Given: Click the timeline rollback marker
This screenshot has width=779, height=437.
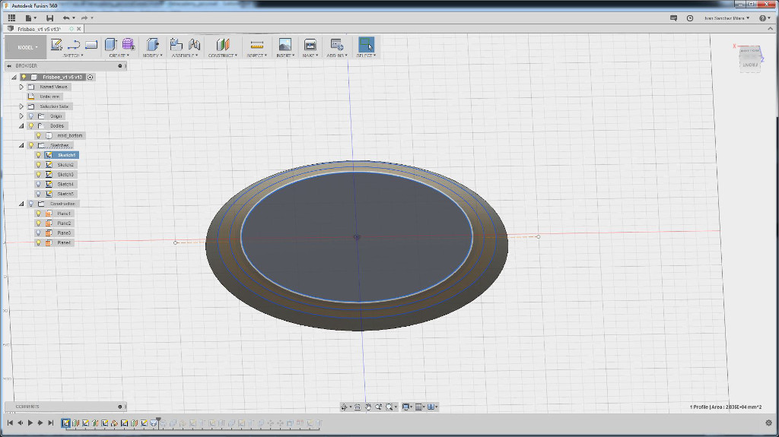Looking at the screenshot, I should (158, 421).
